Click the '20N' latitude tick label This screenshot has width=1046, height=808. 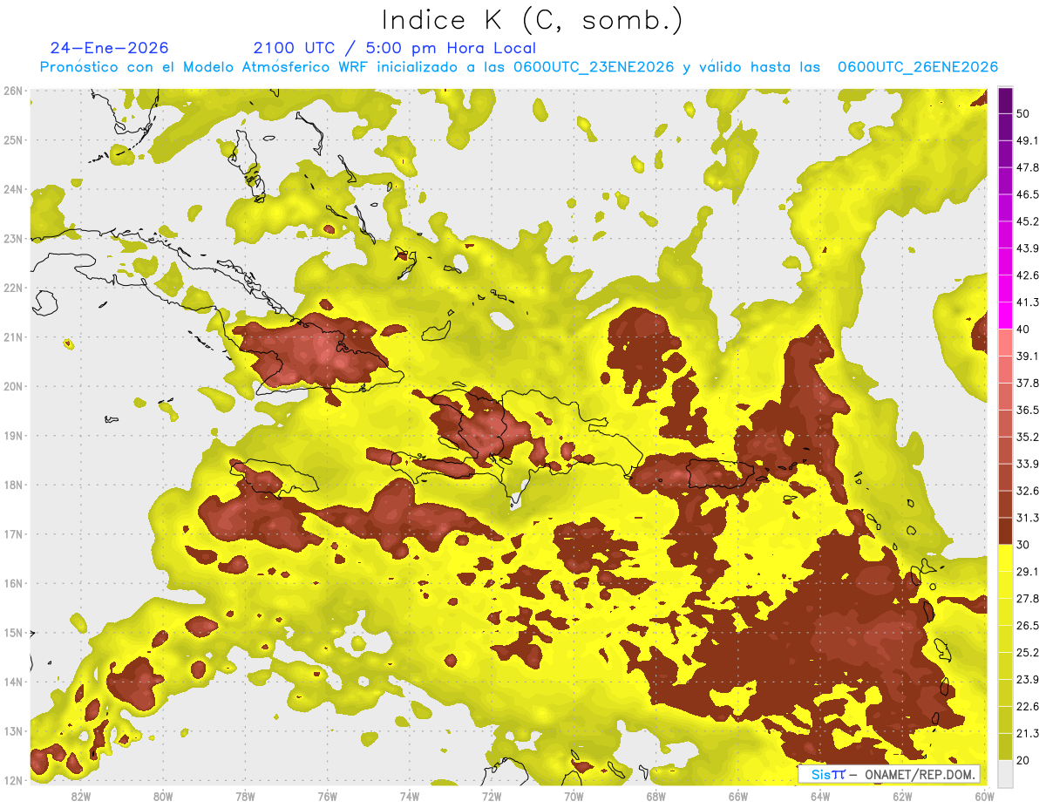pos(13,386)
